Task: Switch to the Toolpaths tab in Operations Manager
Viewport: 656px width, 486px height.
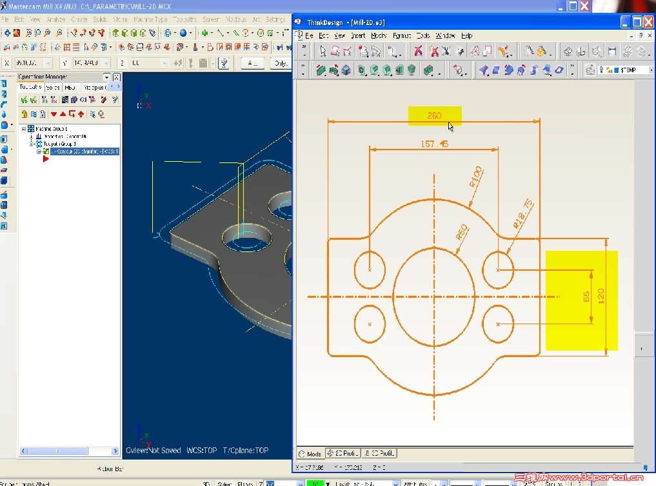Action: click(30, 87)
